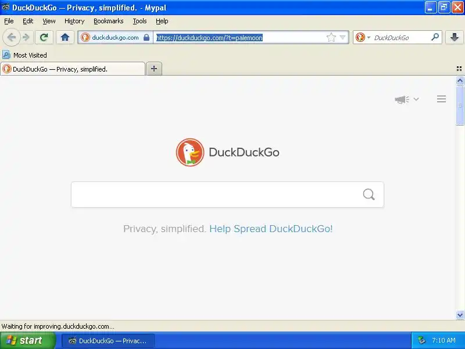Click the DuckDuckGo duck logo on the page
The height and width of the screenshot is (349, 465).
(x=190, y=152)
